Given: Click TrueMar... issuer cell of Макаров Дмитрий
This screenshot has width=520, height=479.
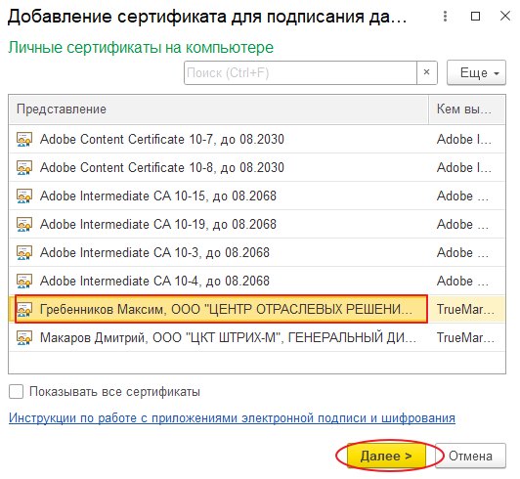Looking at the screenshot, I should coord(466,337).
